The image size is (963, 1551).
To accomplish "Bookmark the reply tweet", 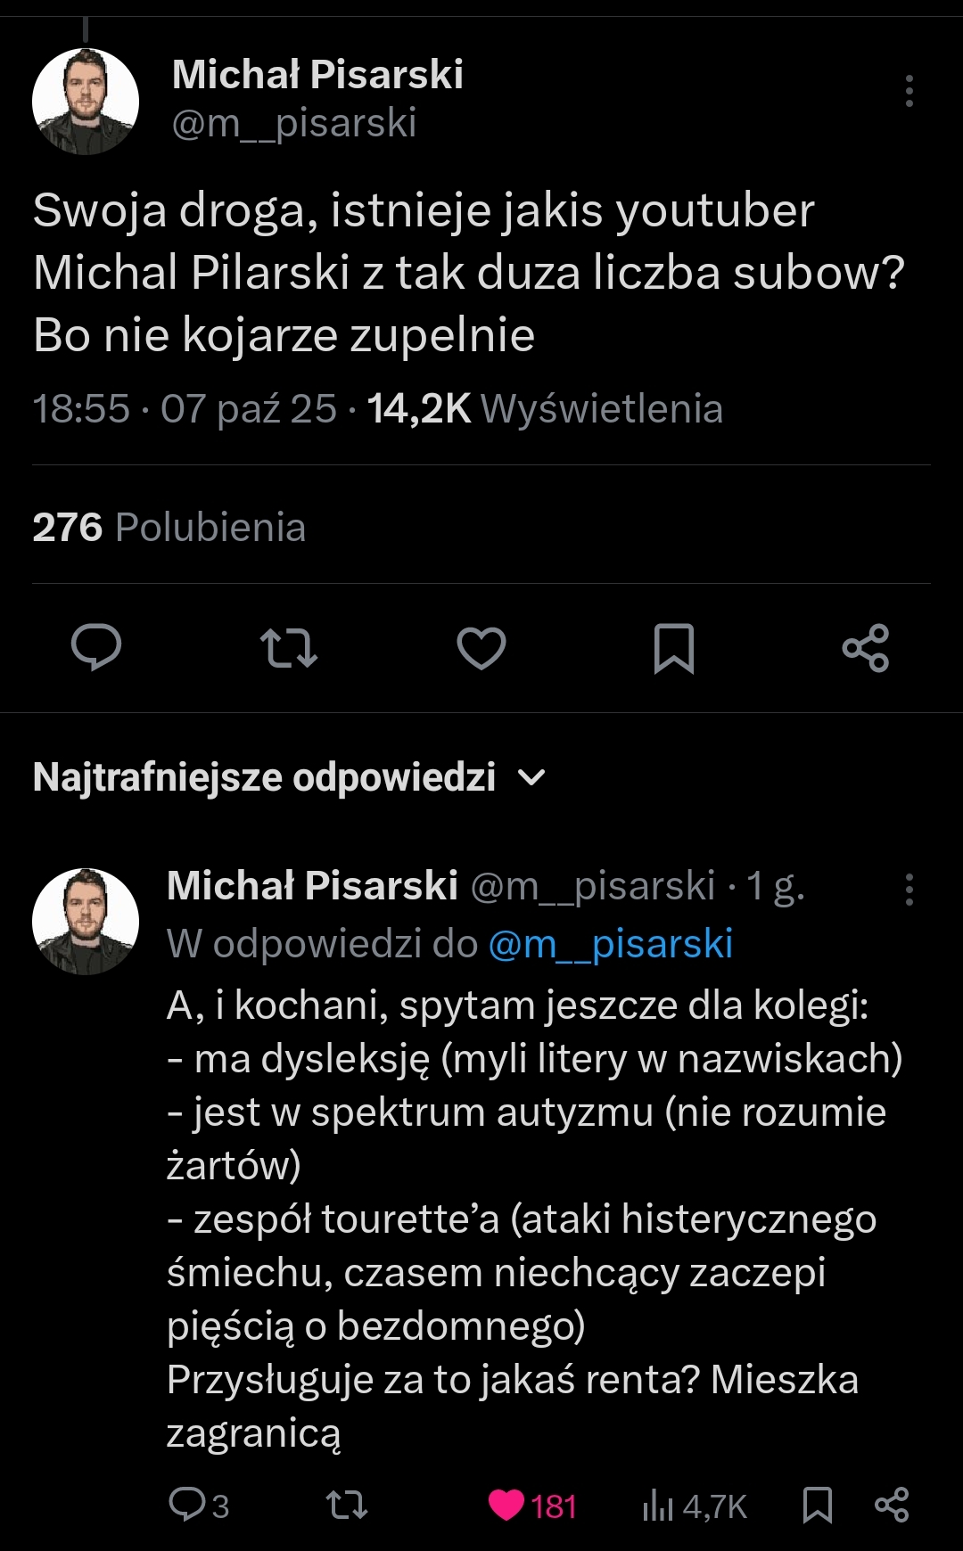I will 818,1505.
